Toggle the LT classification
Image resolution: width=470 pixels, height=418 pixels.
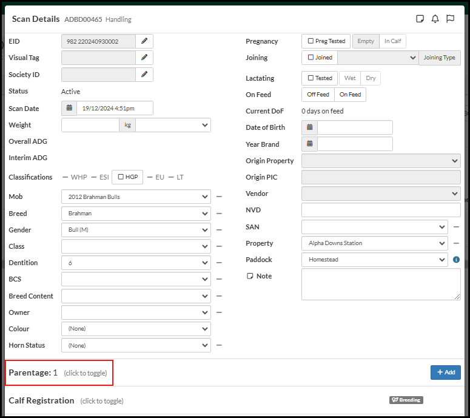(x=176, y=177)
